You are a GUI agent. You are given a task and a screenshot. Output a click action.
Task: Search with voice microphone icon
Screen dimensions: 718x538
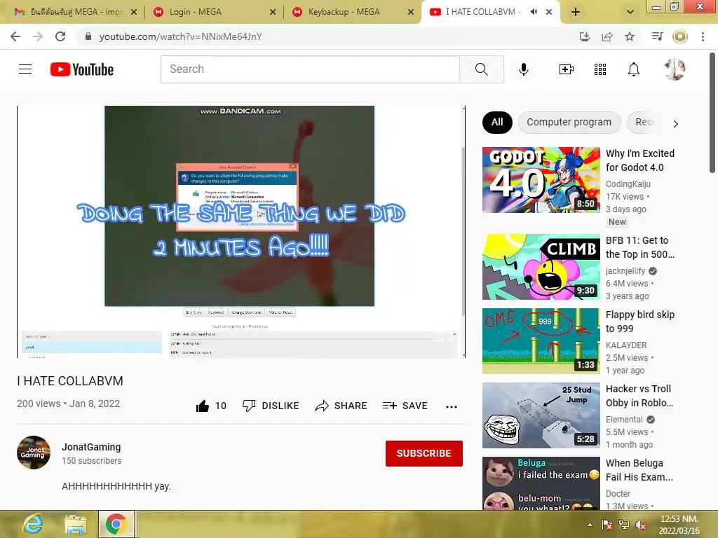[x=523, y=69]
